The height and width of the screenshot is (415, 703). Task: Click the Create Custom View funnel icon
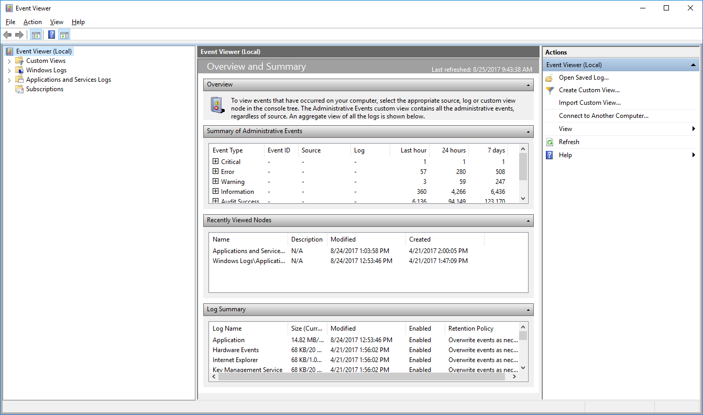pyautogui.click(x=550, y=90)
